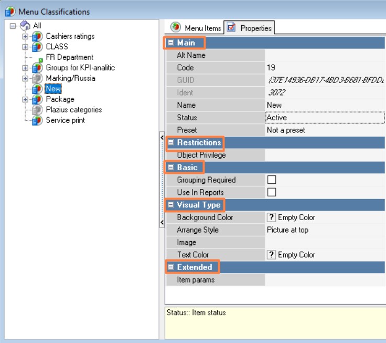Click the GUID value text
Screen dimensions: 386x343
(326, 80)
